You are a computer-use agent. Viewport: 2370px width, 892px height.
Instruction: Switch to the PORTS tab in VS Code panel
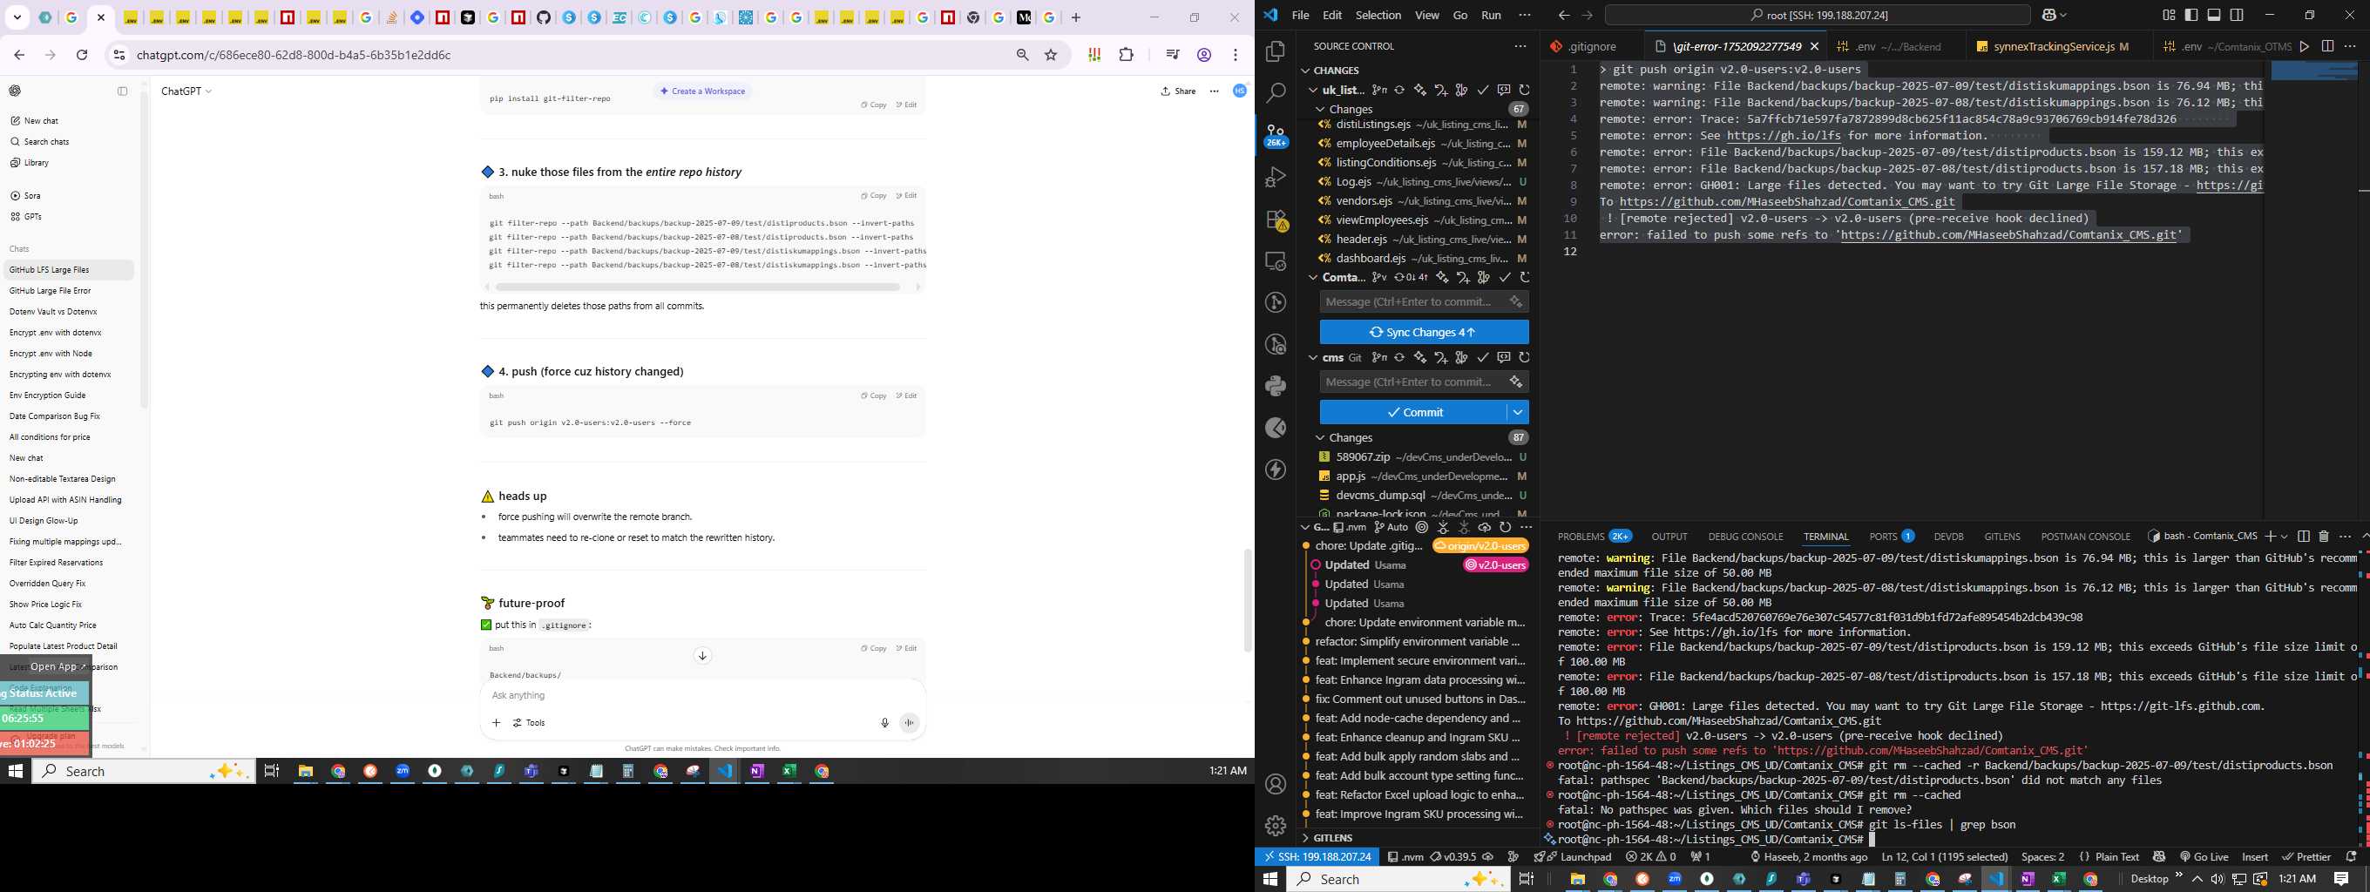[1883, 536]
